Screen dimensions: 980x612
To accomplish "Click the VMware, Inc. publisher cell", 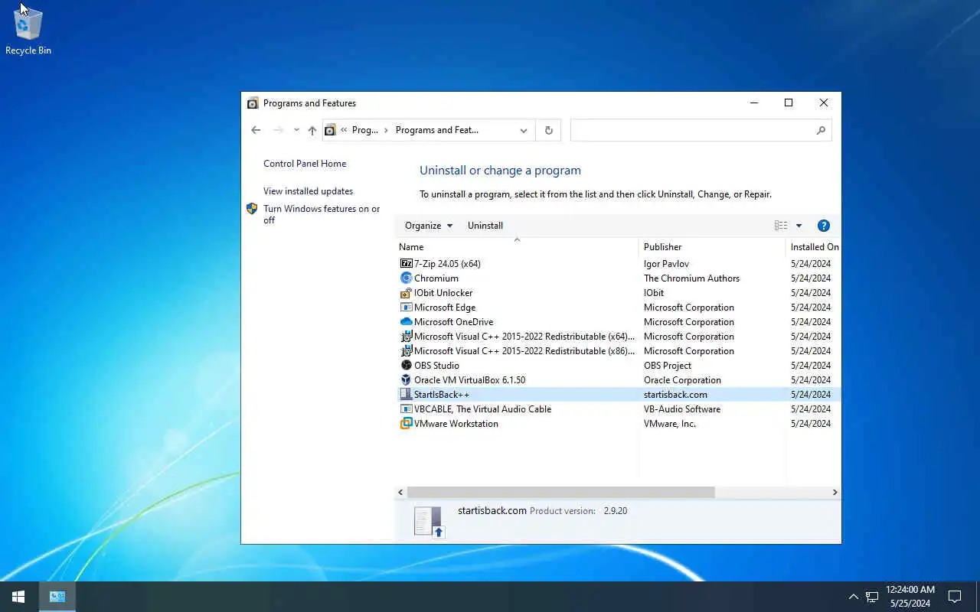I will click(x=670, y=424).
